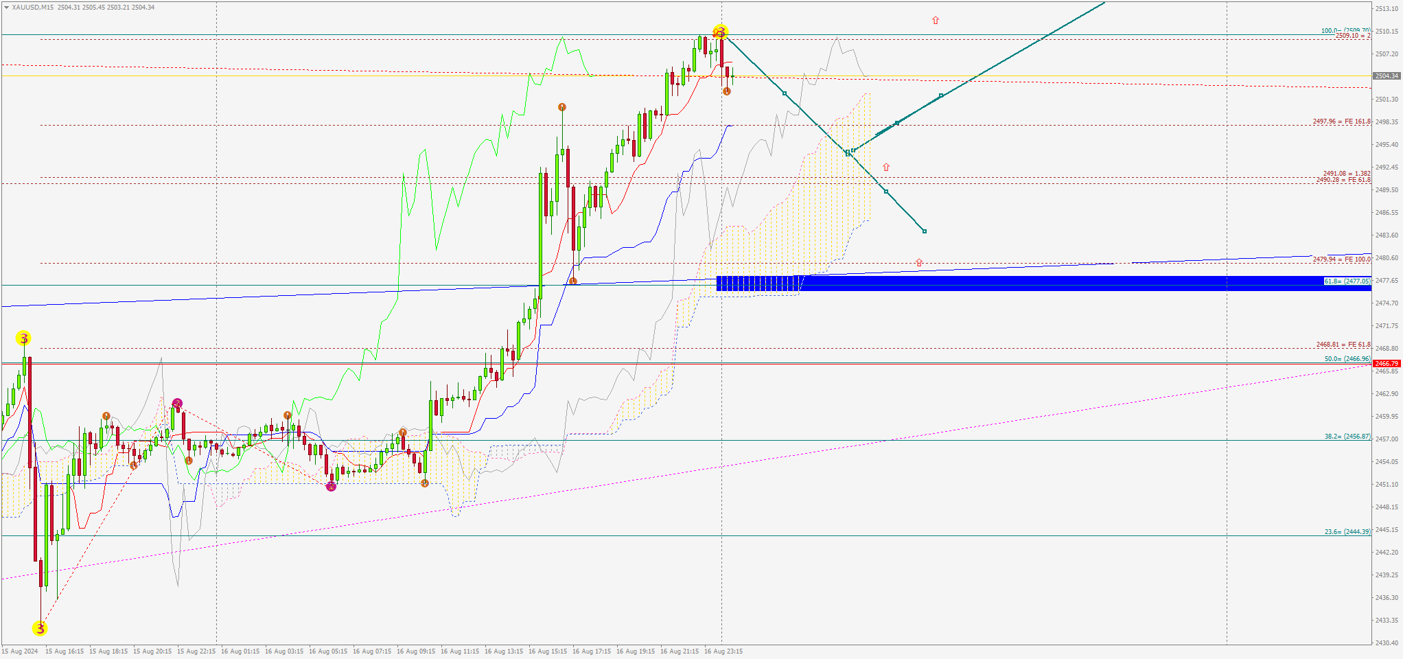This screenshot has width=1403, height=659.
Task: Click the 23.6 Fibonacci level label
Action: pyautogui.click(x=1347, y=532)
